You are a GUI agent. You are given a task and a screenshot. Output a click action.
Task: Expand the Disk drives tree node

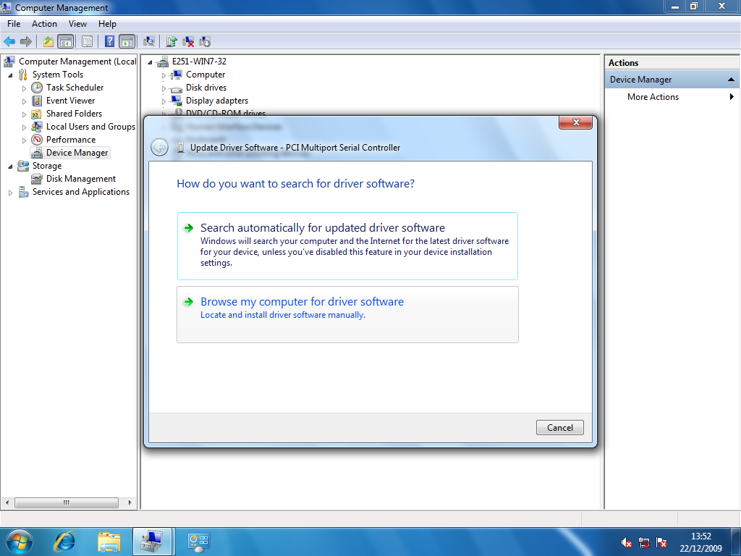click(164, 87)
